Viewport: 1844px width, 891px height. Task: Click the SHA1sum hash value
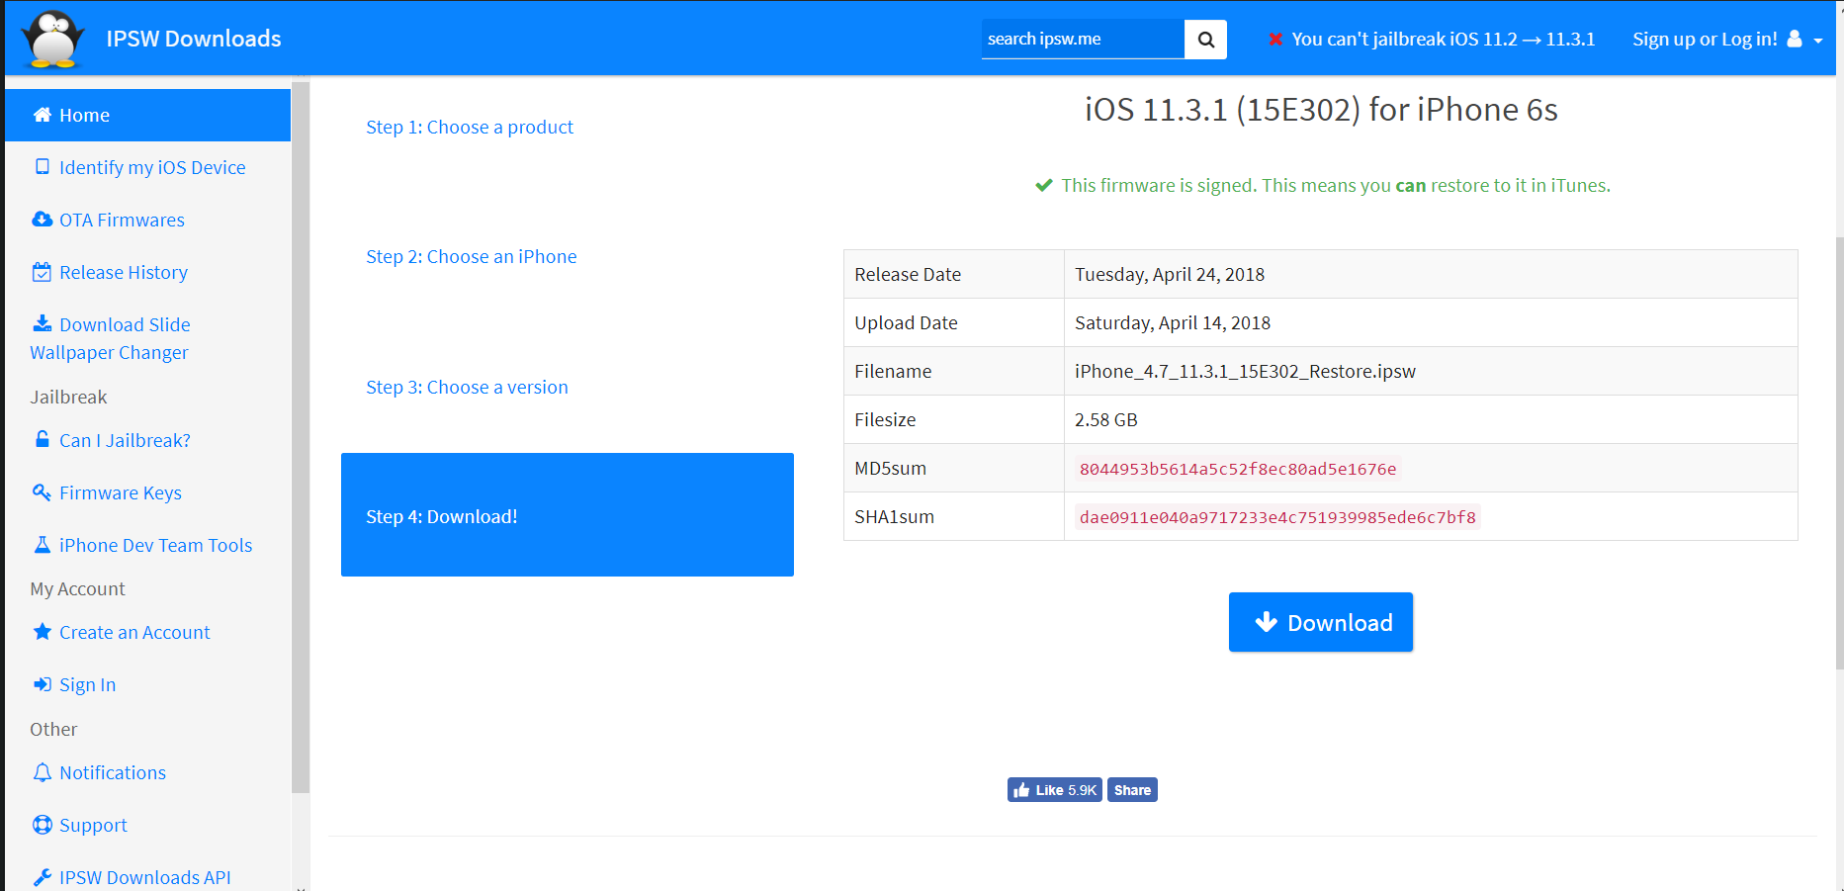1277,517
